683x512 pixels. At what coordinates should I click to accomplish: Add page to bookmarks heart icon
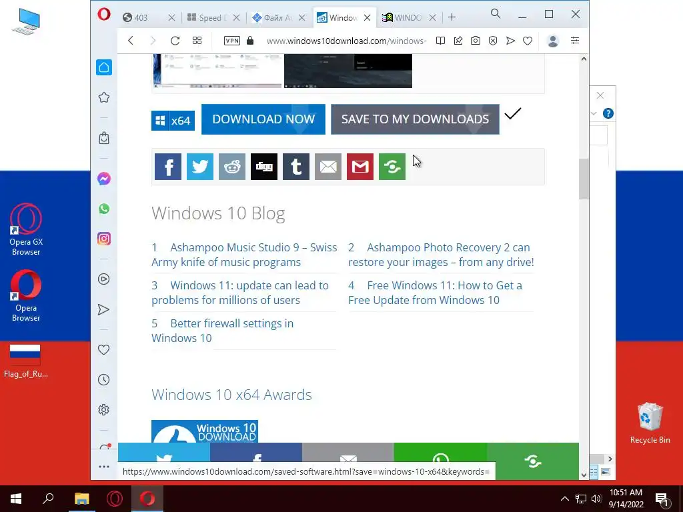pyautogui.click(x=528, y=41)
